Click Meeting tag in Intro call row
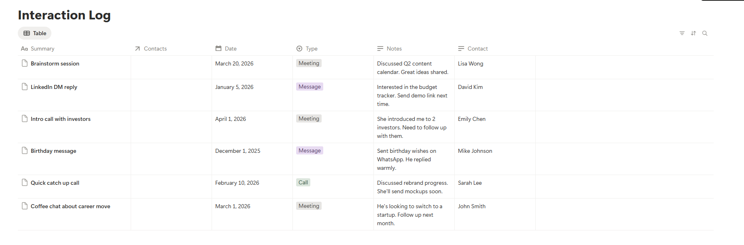Image resolution: width=744 pixels, height=245 pixels. pyautogui.click(x=309, y=118)
